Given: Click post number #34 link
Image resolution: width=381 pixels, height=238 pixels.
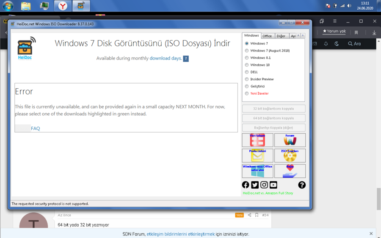Looking at the screenshot, I should pyautogui.click(x=265, y=215).
